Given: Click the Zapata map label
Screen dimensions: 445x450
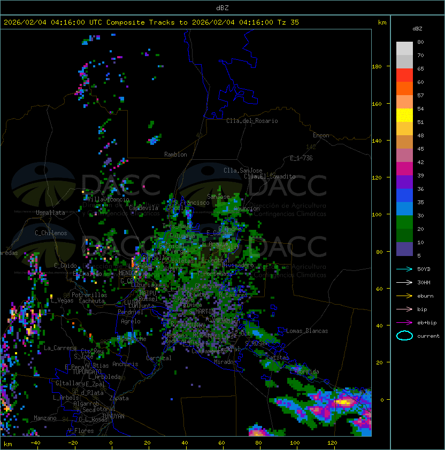Looking at the screenshot, I should pos(119,398).
